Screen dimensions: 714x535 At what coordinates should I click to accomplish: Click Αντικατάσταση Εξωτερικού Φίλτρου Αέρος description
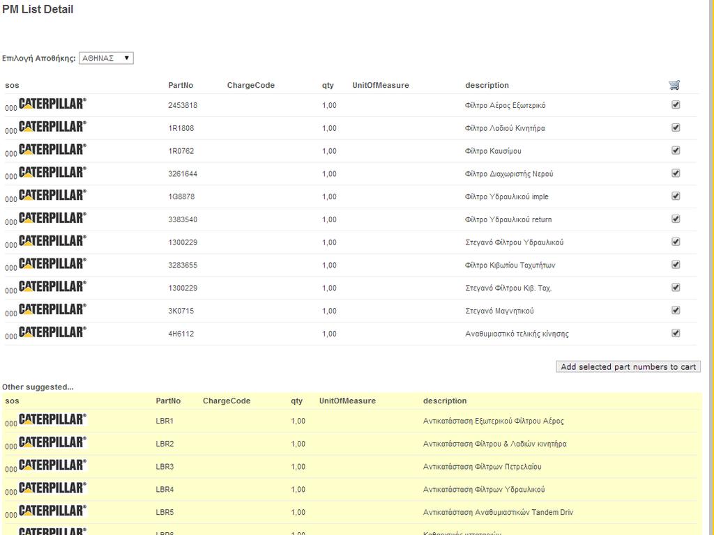tap(493, 421)
